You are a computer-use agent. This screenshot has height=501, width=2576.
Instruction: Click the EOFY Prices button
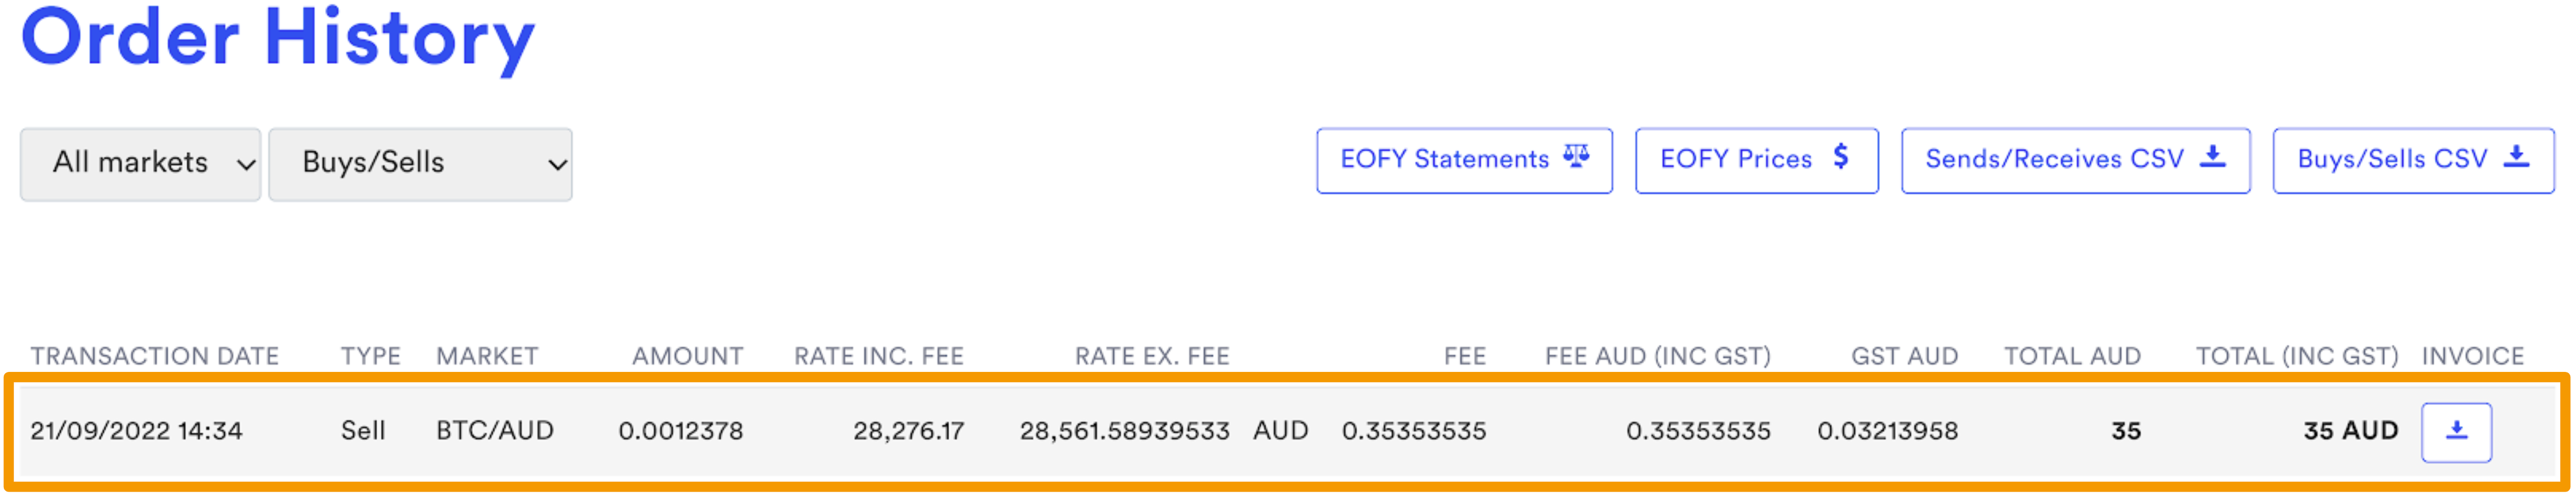coord(1756,158)
